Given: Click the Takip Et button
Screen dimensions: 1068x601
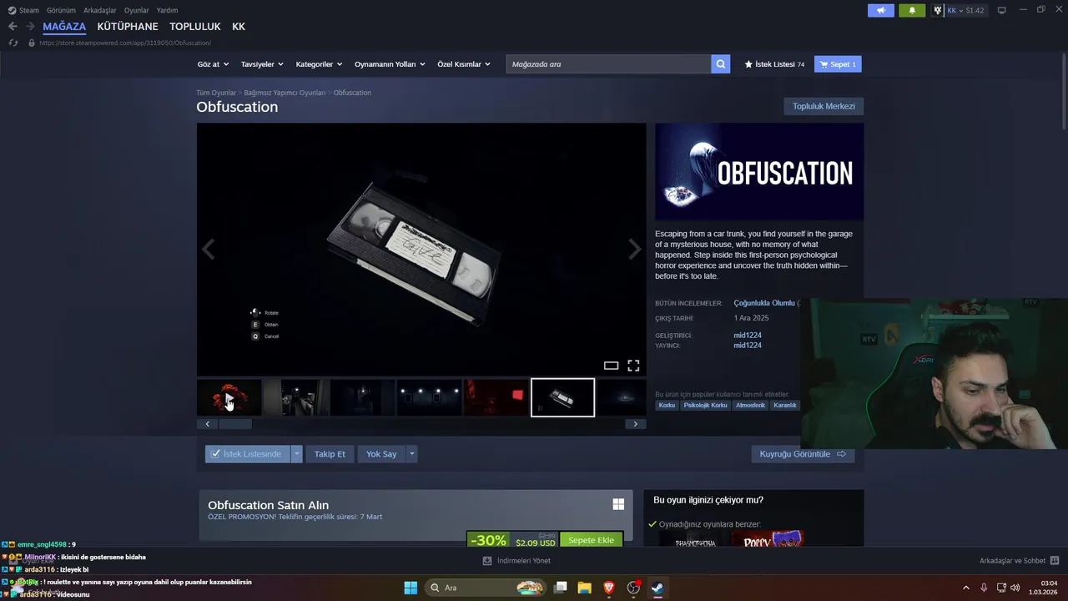Looking at the screenshot, I should pyautogui.click(x=330, y=454).
